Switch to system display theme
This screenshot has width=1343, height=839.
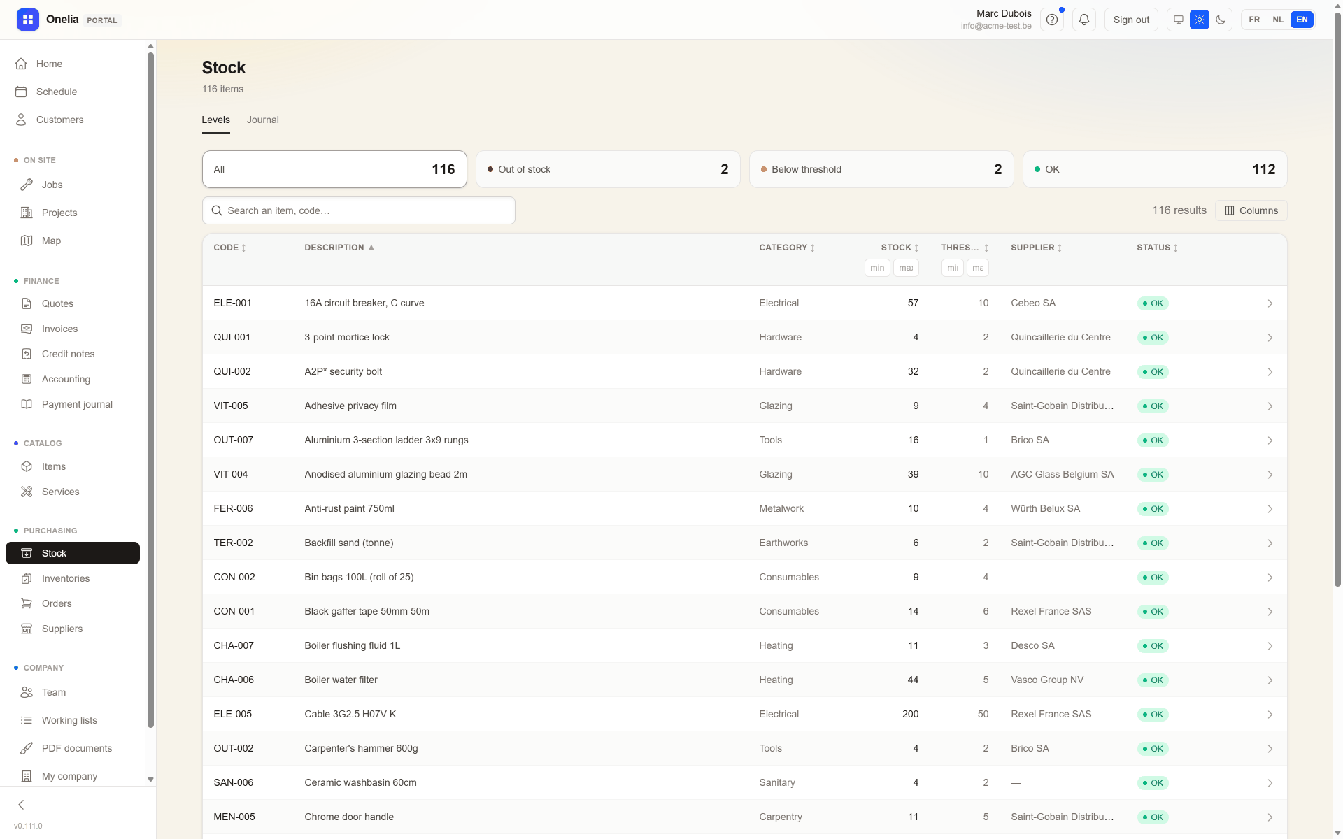click(1179, 20)
